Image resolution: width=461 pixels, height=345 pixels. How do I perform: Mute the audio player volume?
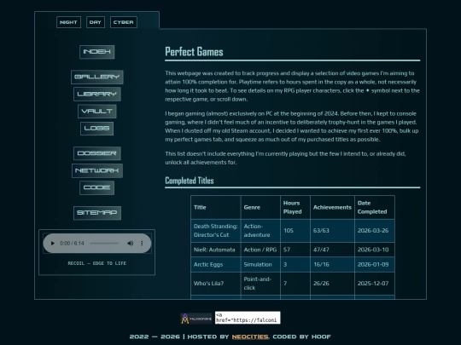131,243
